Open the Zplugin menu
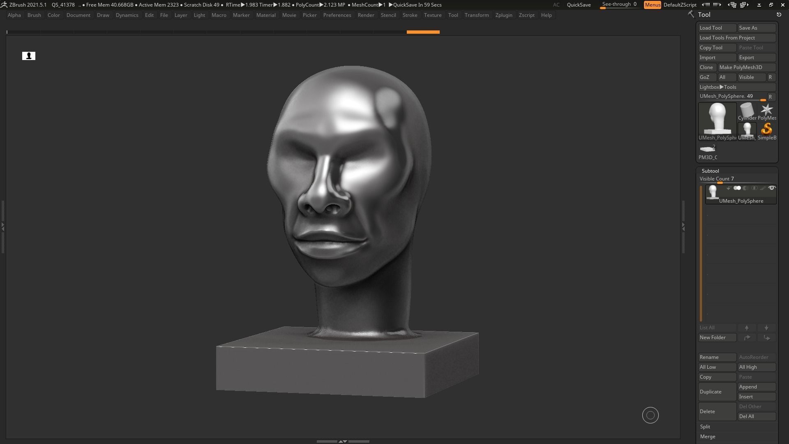 tap(504, 15)
